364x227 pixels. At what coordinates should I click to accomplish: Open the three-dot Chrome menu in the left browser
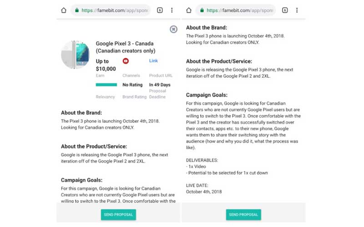click(172, 10)
